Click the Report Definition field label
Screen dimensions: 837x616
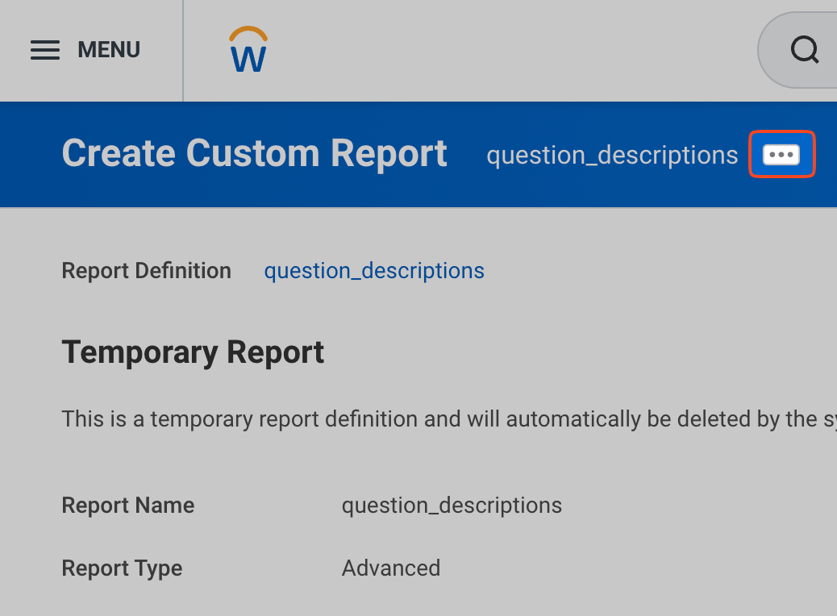[x=146, y=271]
